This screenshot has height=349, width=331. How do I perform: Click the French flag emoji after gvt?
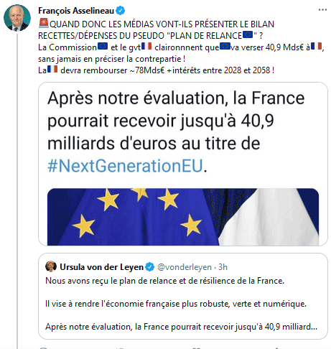click(146, 46)
